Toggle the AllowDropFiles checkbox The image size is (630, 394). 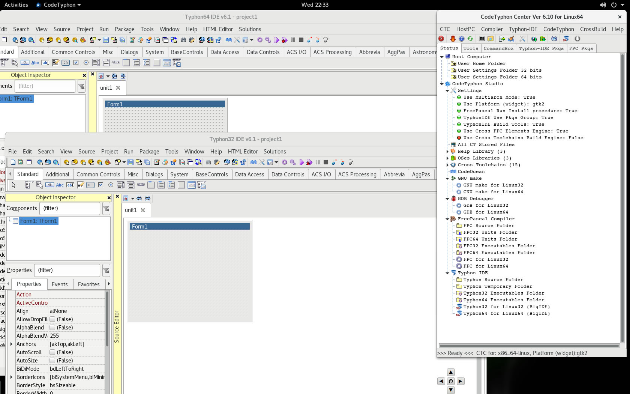tap(52, 319)
